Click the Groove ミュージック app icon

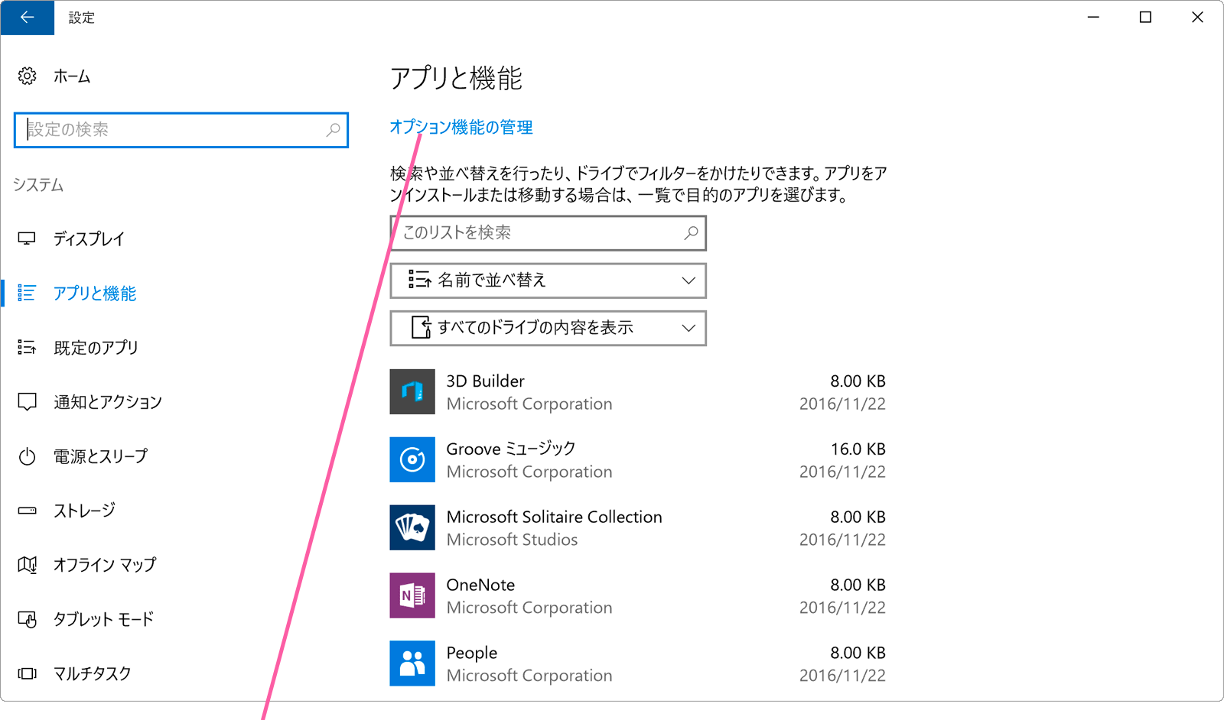pos(412,459)
